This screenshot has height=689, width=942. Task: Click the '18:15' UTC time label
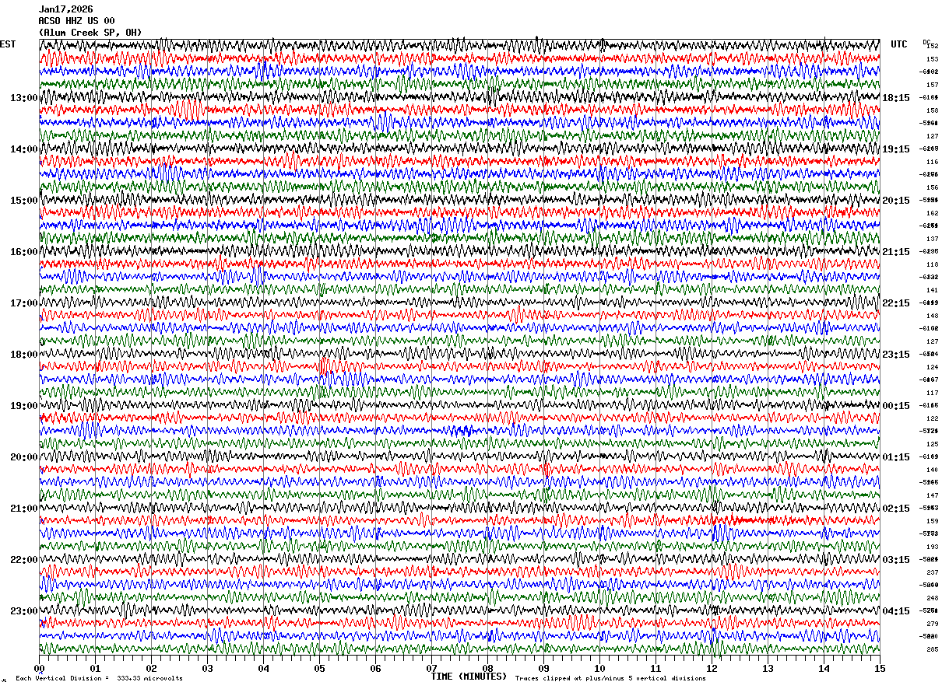point(896,98)
